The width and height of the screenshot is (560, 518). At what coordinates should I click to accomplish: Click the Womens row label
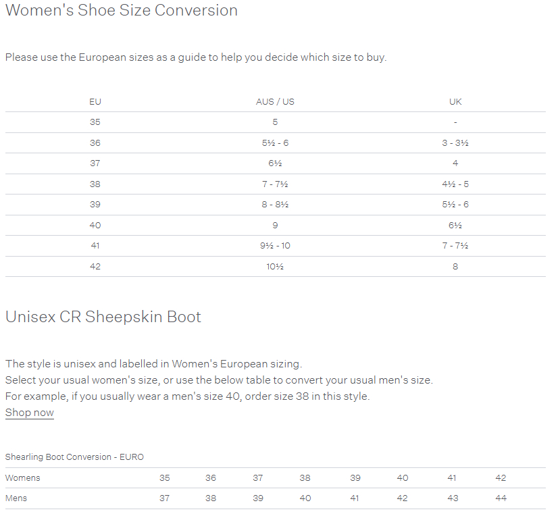click(x=23, y=478)
